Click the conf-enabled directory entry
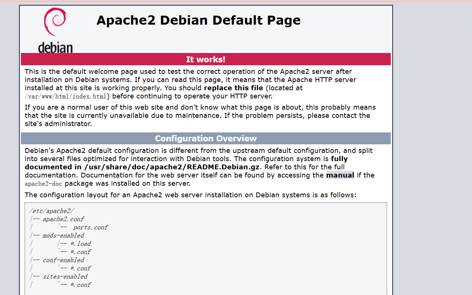 pos(63,260)
